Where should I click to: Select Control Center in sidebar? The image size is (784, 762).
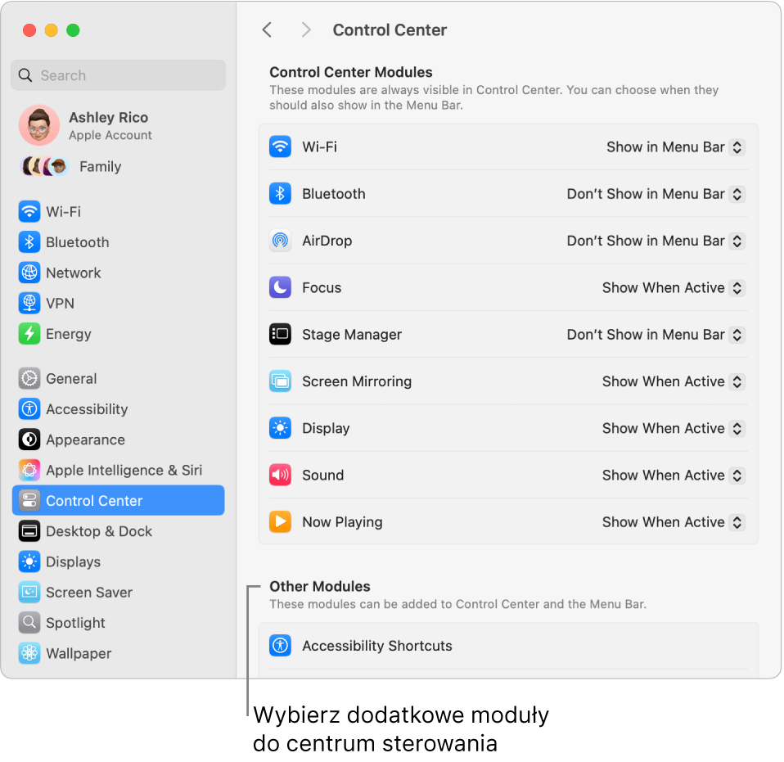click(x=119, y=501)
